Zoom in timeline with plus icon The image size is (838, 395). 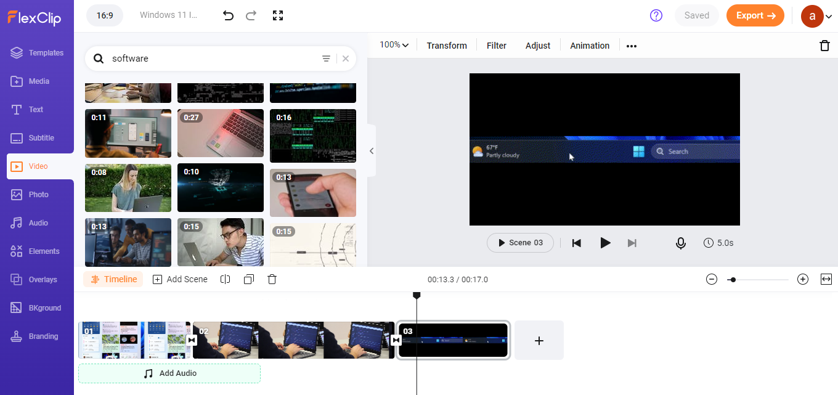point(802,279)
